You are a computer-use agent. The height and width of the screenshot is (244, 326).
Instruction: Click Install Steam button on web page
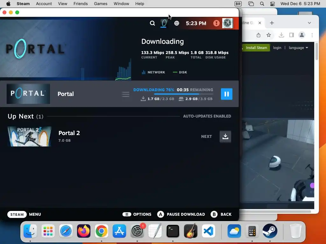pos(256,48)
